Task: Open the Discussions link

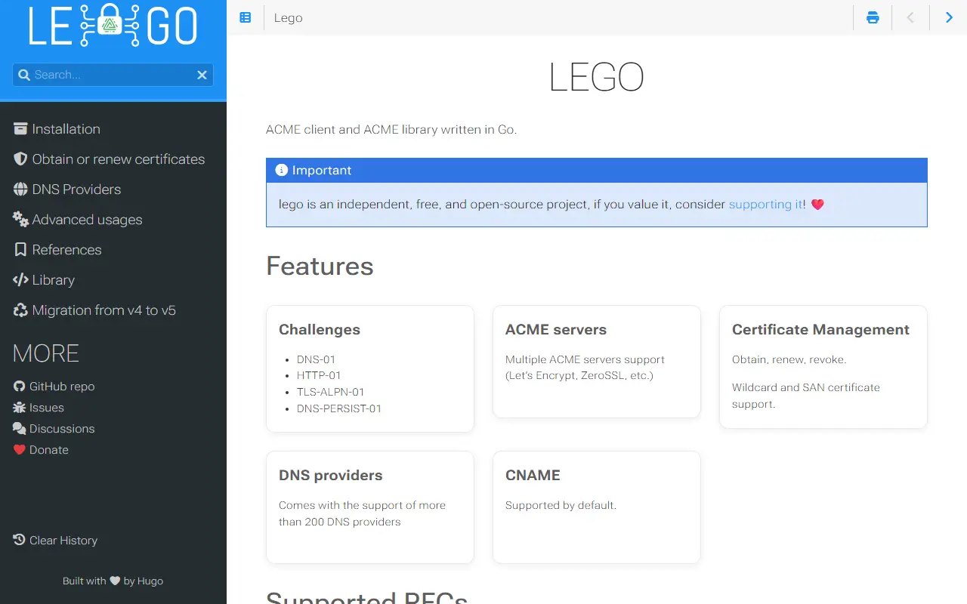Action: click(62, 429)
